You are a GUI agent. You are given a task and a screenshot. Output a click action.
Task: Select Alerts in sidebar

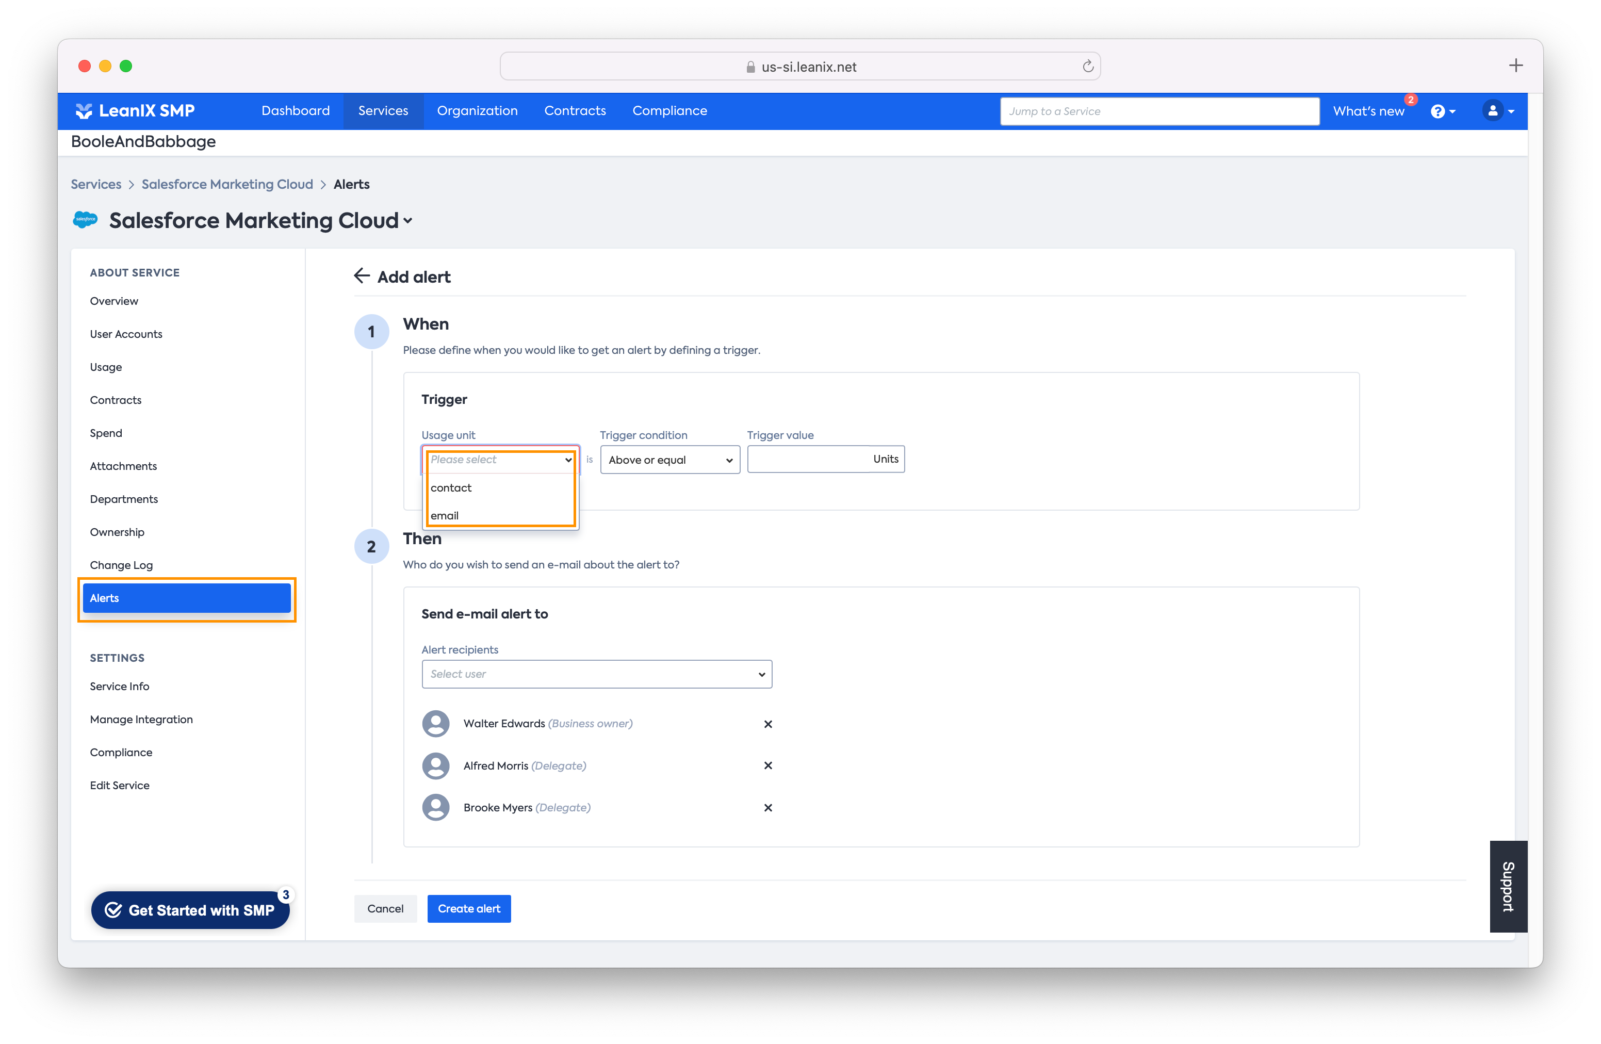[x=187, y=598]
